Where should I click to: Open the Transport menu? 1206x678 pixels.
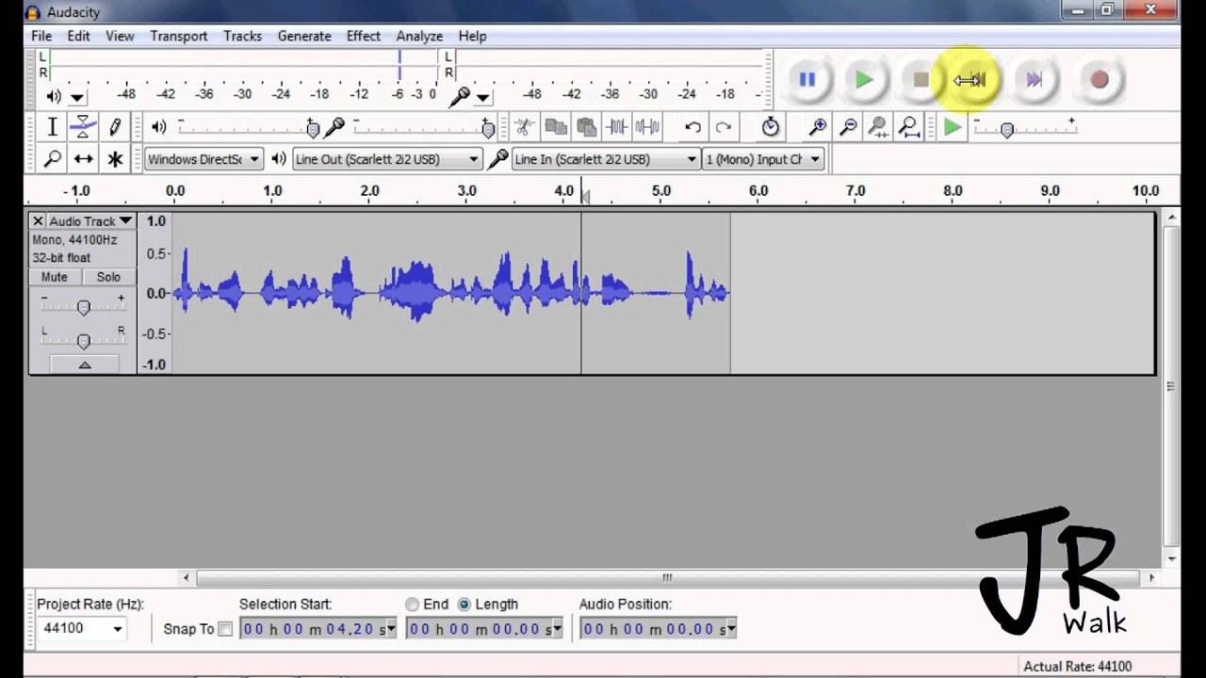click(x=178, y=36)
